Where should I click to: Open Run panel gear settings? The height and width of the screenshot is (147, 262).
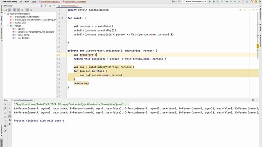click(x=253, y=100)
